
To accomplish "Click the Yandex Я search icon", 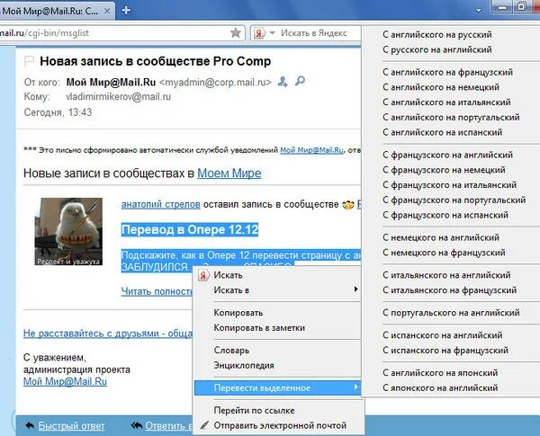I will (x=259, y=33).
